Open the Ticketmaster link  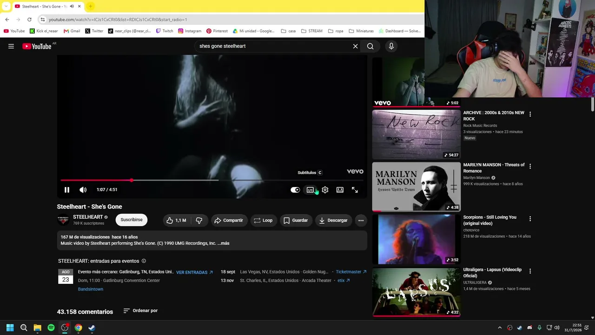click(351, 272)
